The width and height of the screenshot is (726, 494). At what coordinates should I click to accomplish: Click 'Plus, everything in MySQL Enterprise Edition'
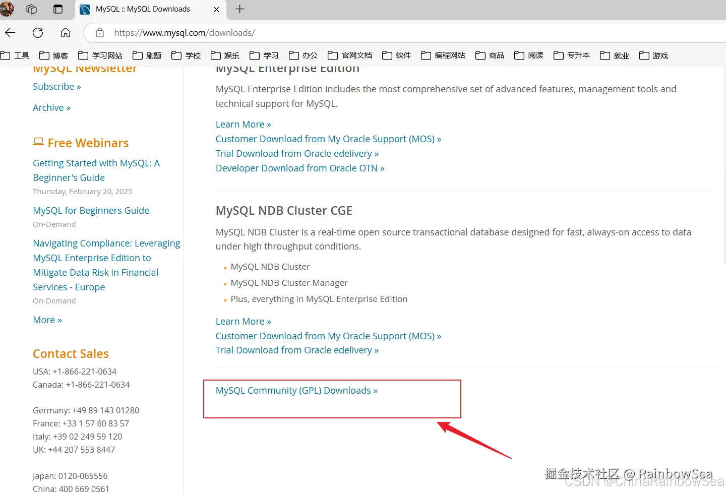tap(319, 299)
